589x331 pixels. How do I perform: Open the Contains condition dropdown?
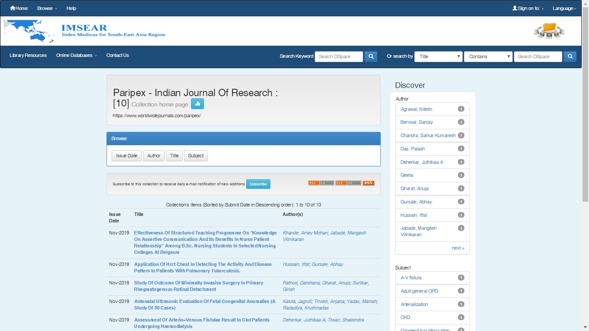(x=488, y=56)
